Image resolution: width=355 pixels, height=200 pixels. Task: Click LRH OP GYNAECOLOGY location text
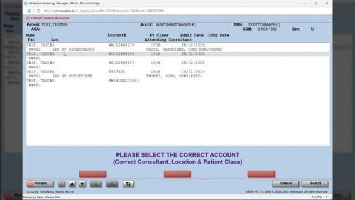click(74, 49)
